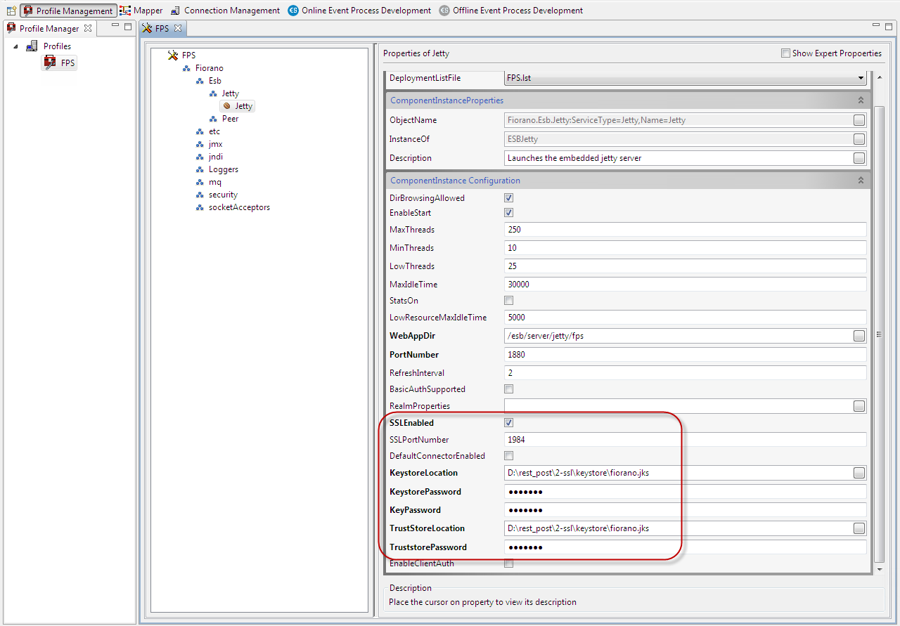Click the browse button next to TrustStoreLocation
Viewport: 900px width, 626px height.
pyautogui.click(x=859, y=528)
